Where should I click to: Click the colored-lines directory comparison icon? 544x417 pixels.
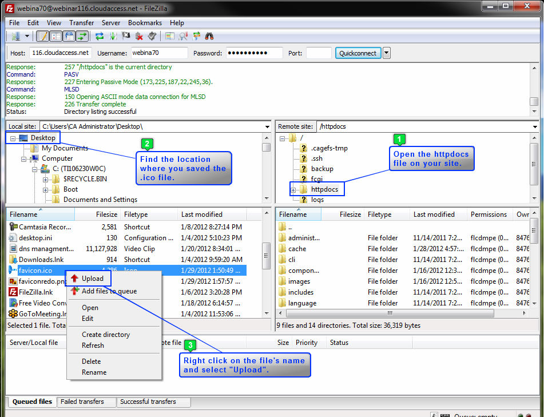pos(170,35)
